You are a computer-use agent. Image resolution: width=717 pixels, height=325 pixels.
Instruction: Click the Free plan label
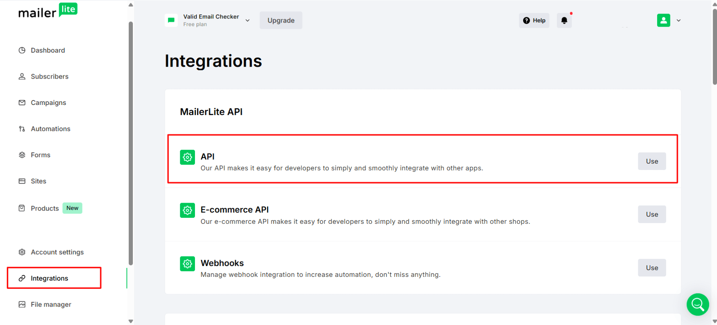195,24
